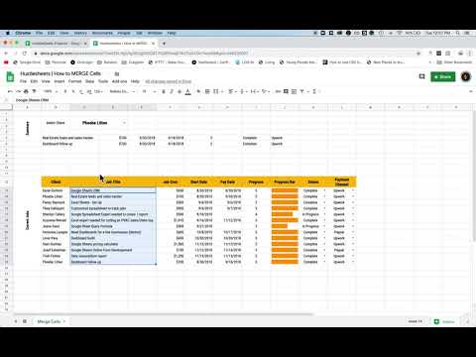Screen dimensions: 476x357
Task: Open comment history icon near Share
Action: [421, 76]
